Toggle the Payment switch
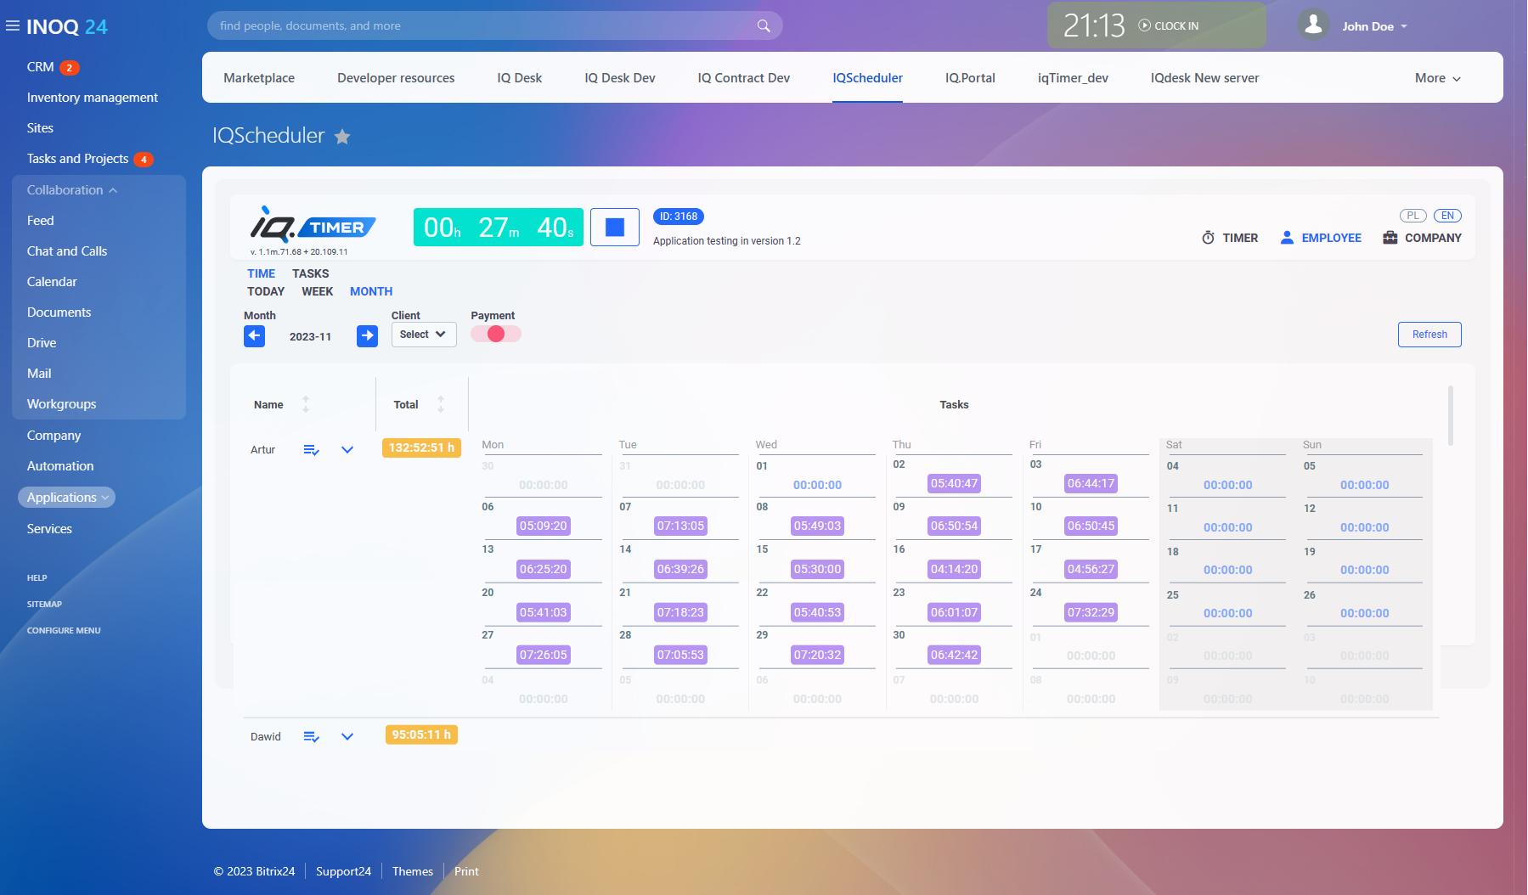 coord(496,335)
